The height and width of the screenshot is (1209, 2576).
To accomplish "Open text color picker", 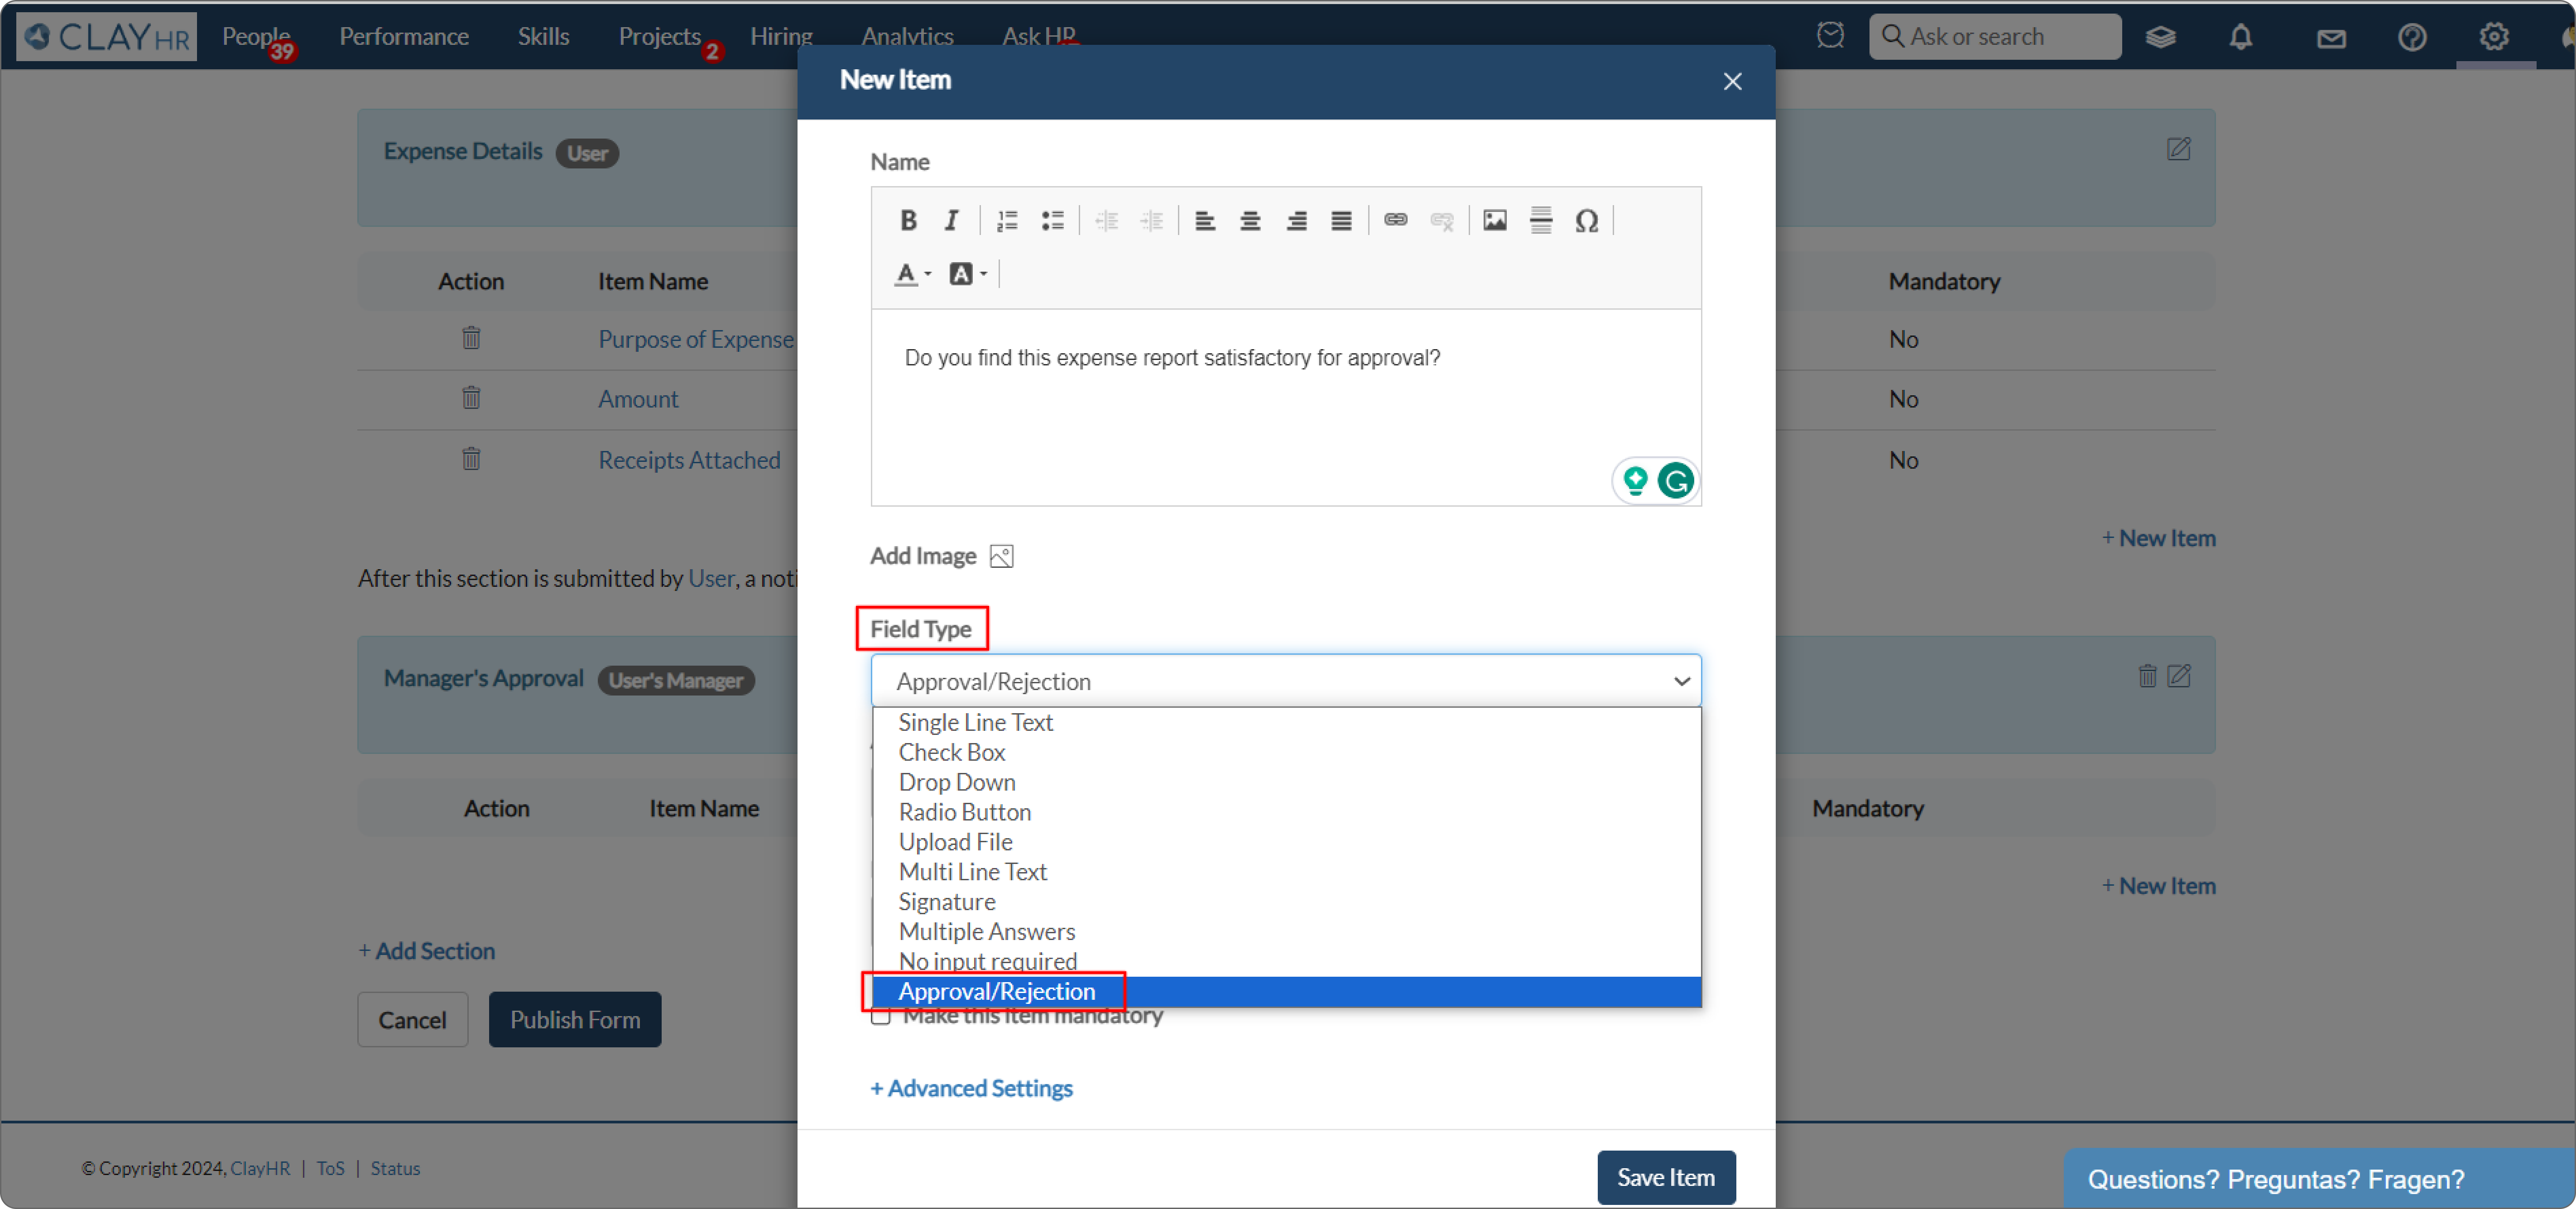I will 913,273.
